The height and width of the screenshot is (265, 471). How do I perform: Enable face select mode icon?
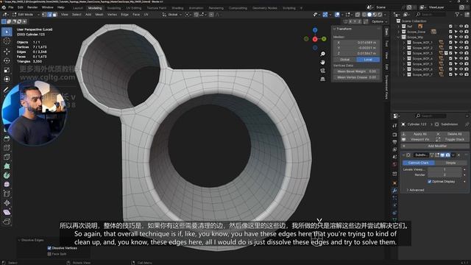point(54,15)
